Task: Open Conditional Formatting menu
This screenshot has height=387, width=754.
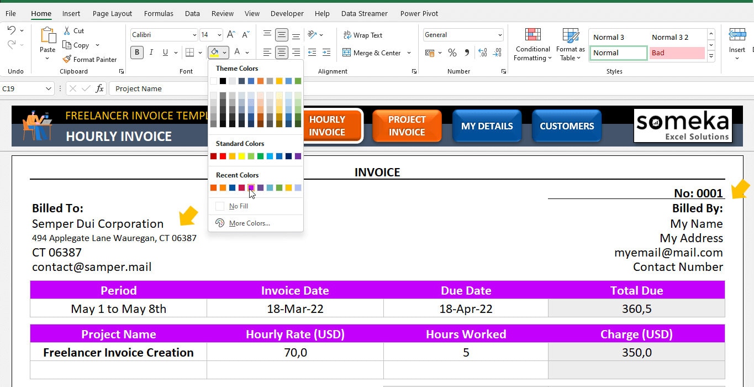Action: click(x=532, y=45)
